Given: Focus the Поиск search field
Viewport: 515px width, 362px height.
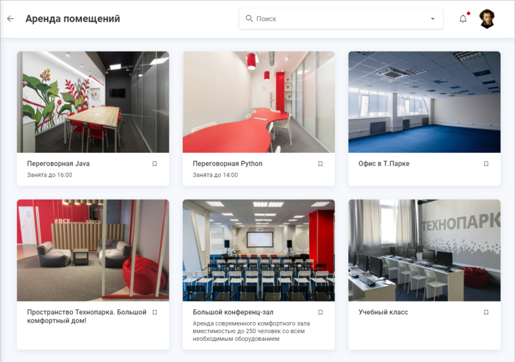Looking at the screenshot, I should pos(335,19).
